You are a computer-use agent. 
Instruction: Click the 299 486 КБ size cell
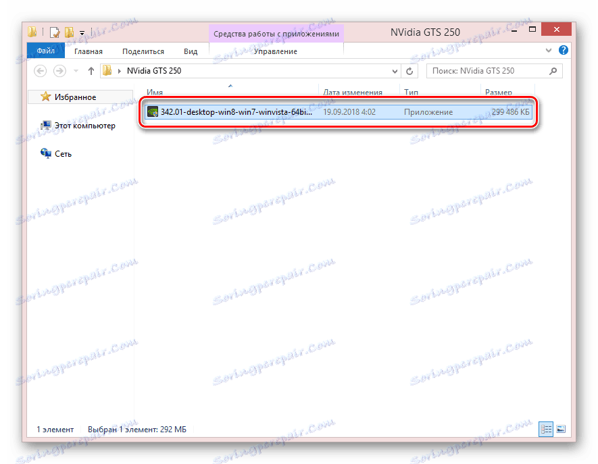pos(510,112)
